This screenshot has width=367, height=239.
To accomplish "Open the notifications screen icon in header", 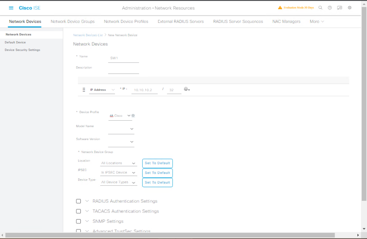I will [x=339, y=8].
